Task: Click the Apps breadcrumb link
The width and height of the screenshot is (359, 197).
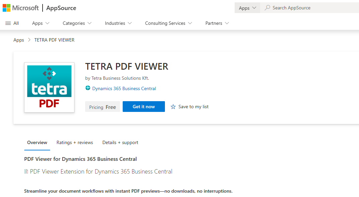Action: click(18, 40)
